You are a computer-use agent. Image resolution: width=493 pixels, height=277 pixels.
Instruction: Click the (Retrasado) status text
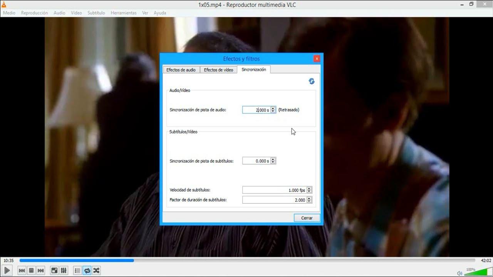point(289,110)
